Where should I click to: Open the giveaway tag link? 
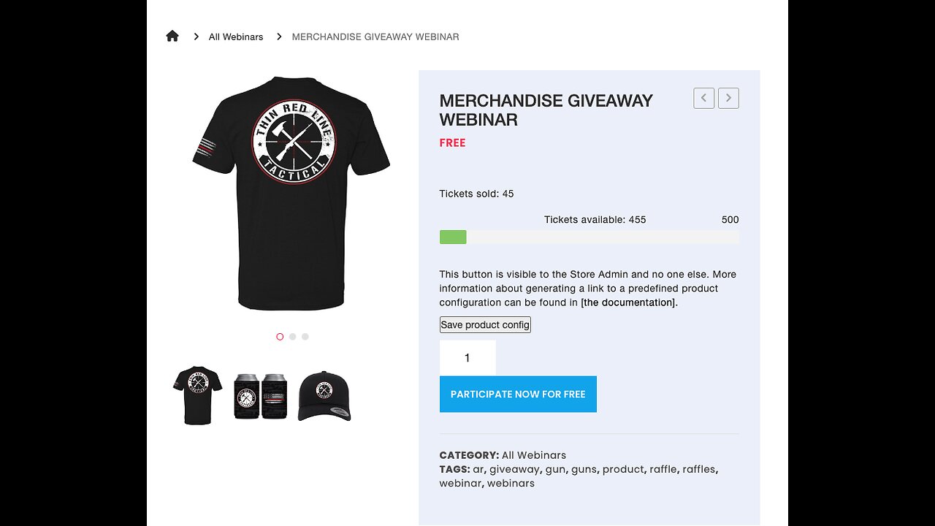point(514,469)
